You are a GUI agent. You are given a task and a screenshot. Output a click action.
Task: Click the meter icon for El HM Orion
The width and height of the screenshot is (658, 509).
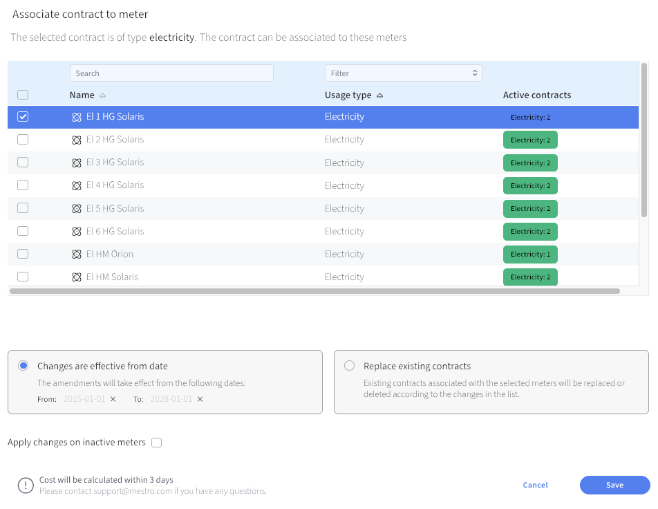click(x=76, y=254)
